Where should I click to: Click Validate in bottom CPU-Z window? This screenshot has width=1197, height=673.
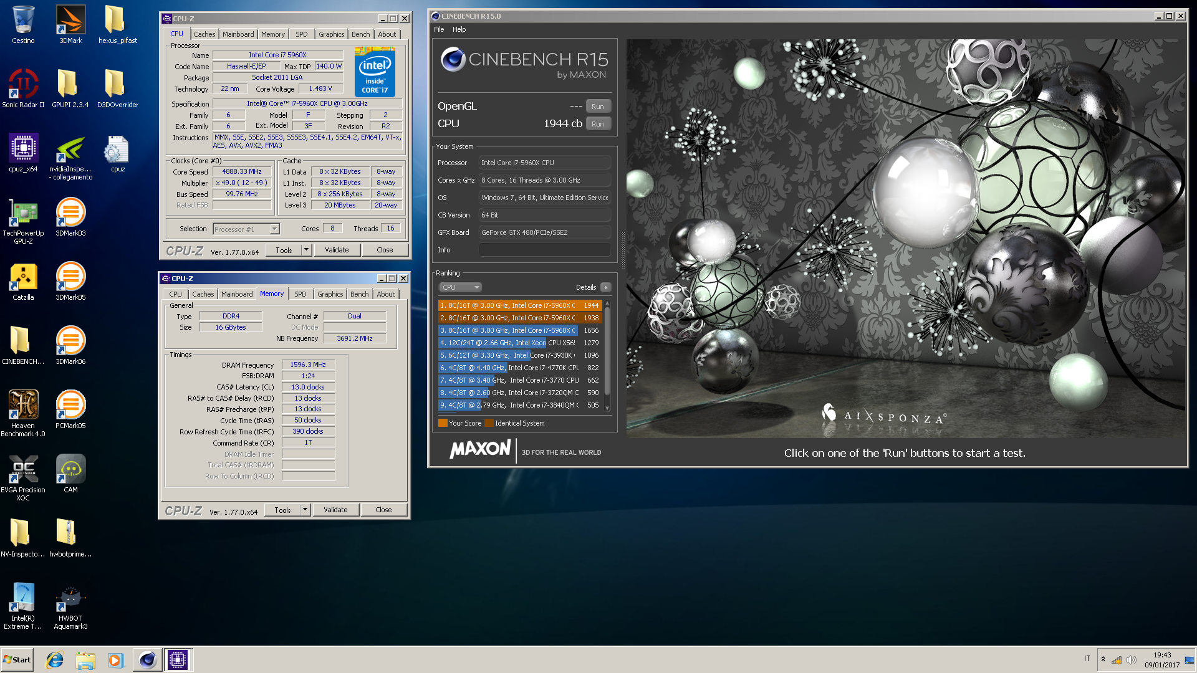point(335,510)
